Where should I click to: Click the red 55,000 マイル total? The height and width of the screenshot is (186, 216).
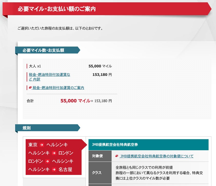tap(75, 101)
